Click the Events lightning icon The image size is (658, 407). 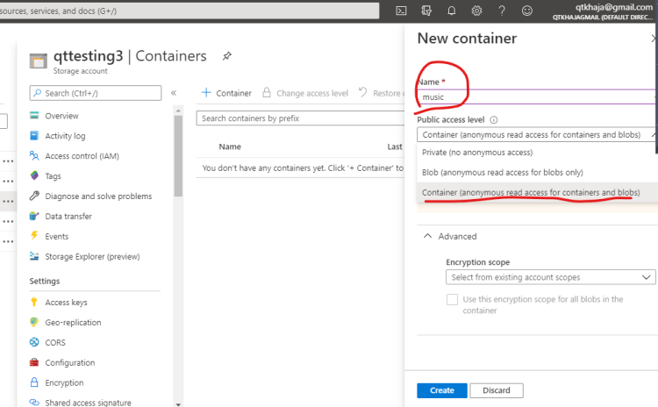[34, 236]
